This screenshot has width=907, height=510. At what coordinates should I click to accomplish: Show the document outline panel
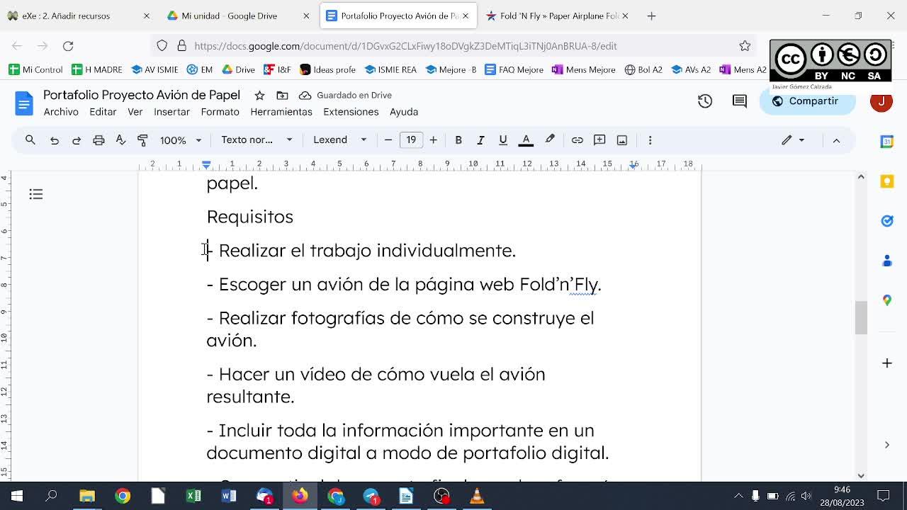[x=36, y=194]
